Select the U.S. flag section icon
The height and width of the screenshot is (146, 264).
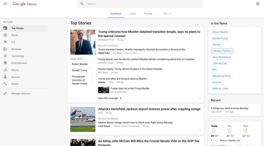(5, 42)
